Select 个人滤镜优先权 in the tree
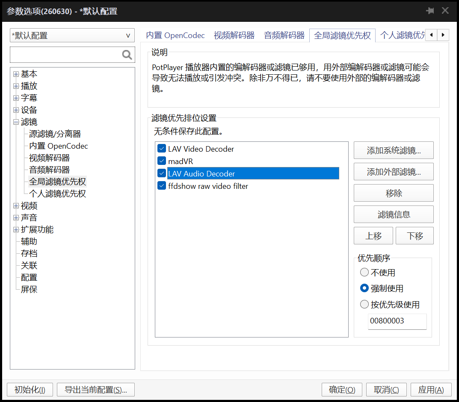459x402 pixels. [57, 194]
